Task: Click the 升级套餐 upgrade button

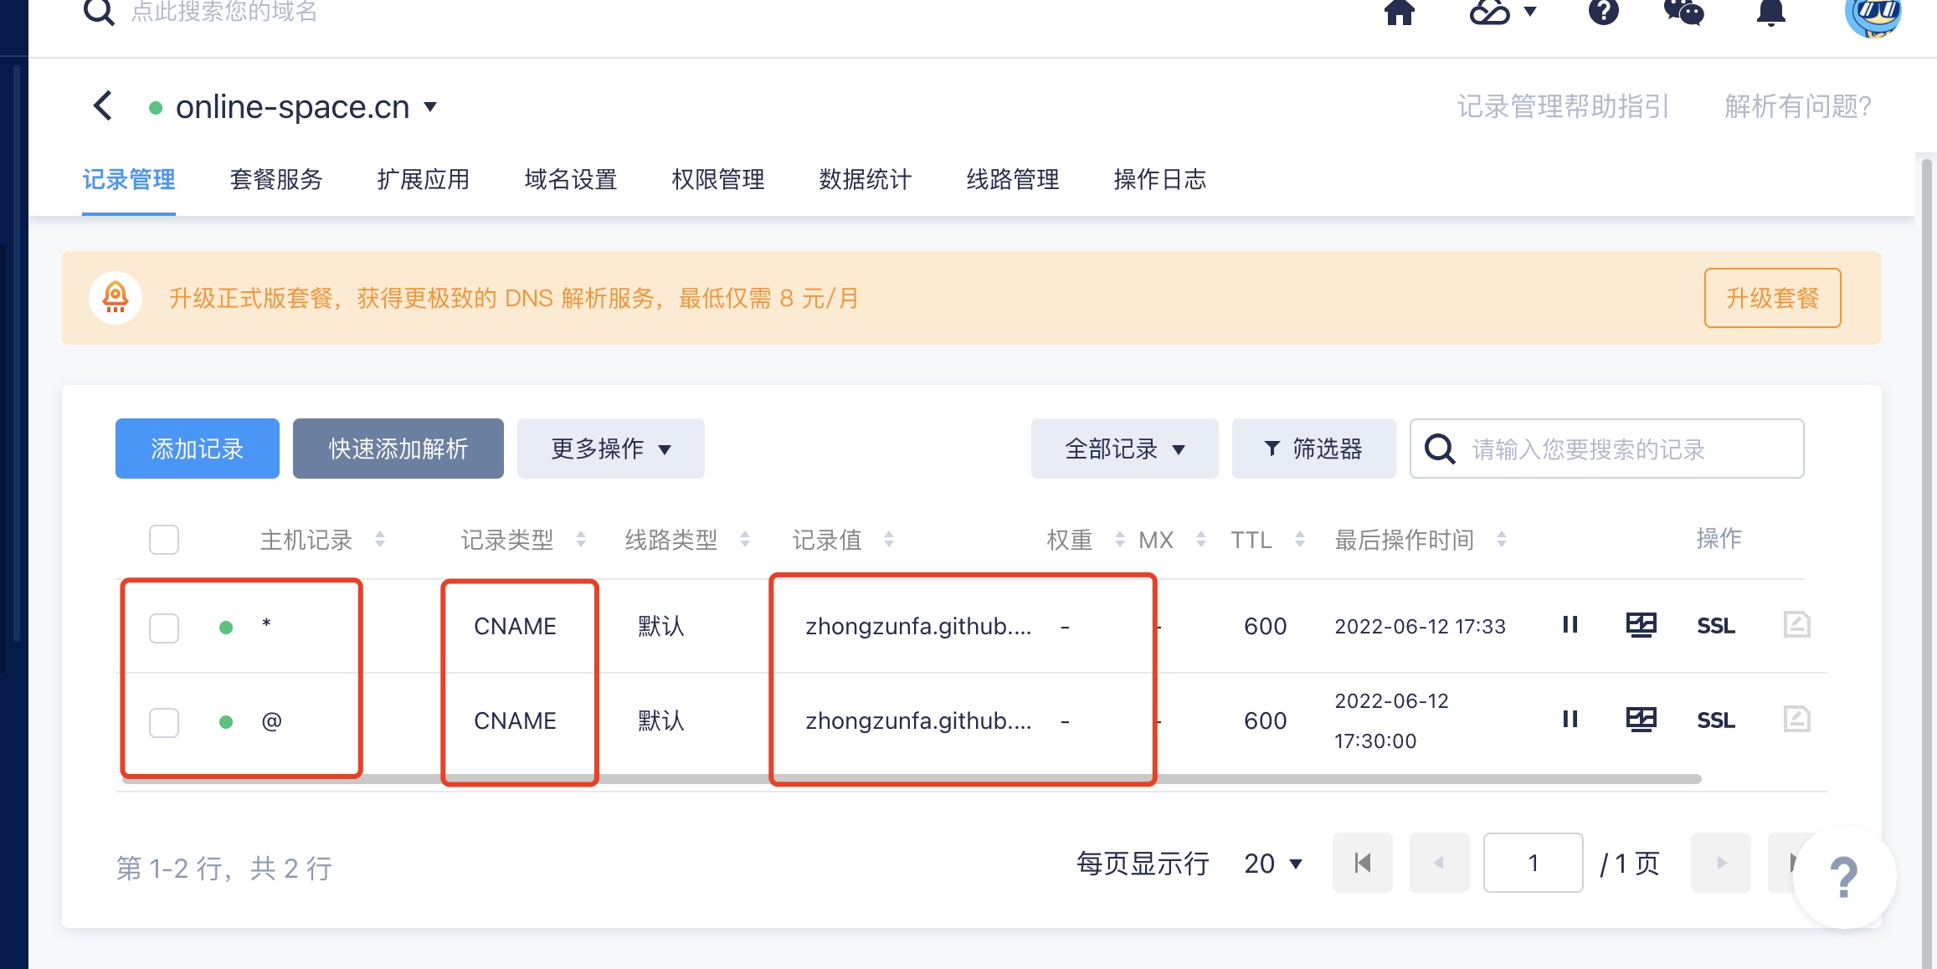Action: (x=1772, y=298)
